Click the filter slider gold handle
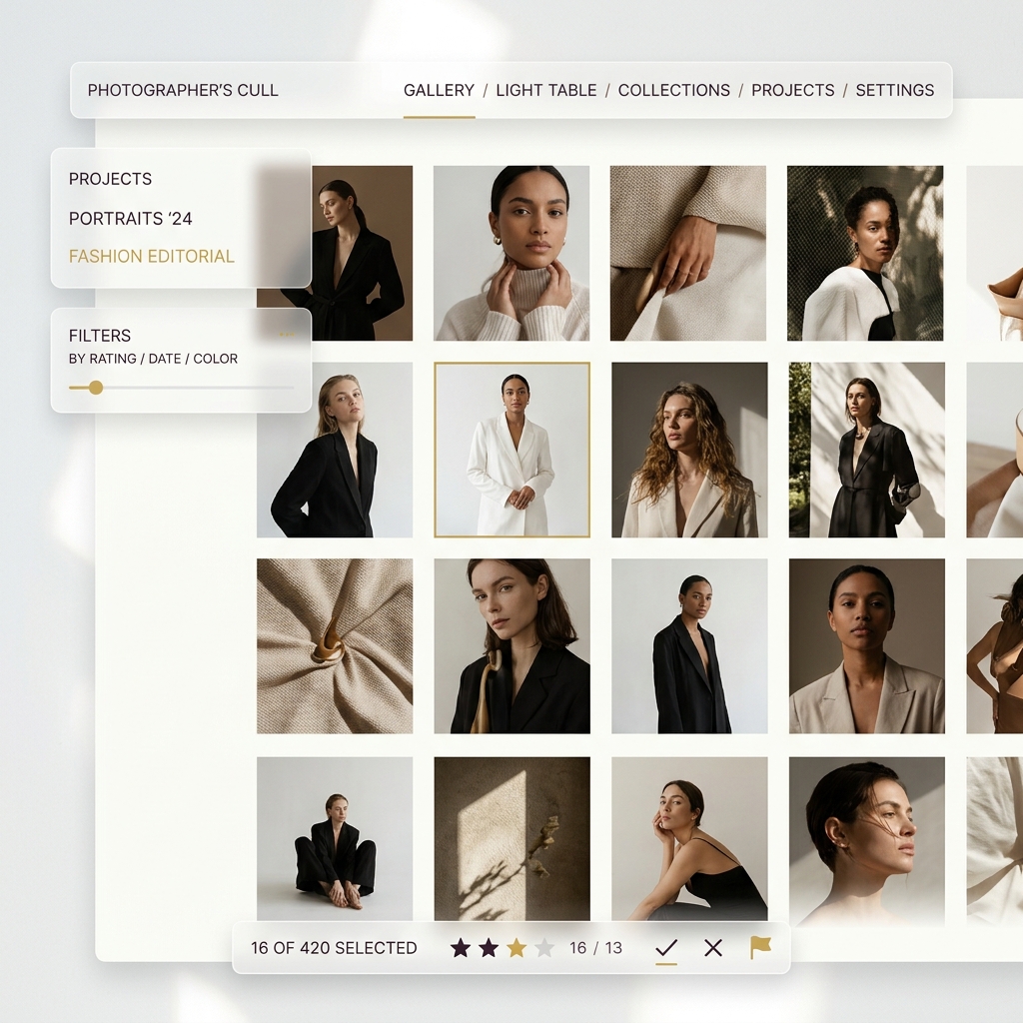 click(96, 388)
